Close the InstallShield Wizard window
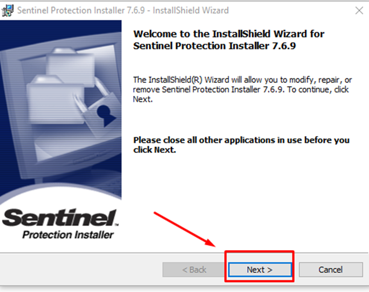The width and height of the screenshot is (369, 292). click(x=359, y=10)
